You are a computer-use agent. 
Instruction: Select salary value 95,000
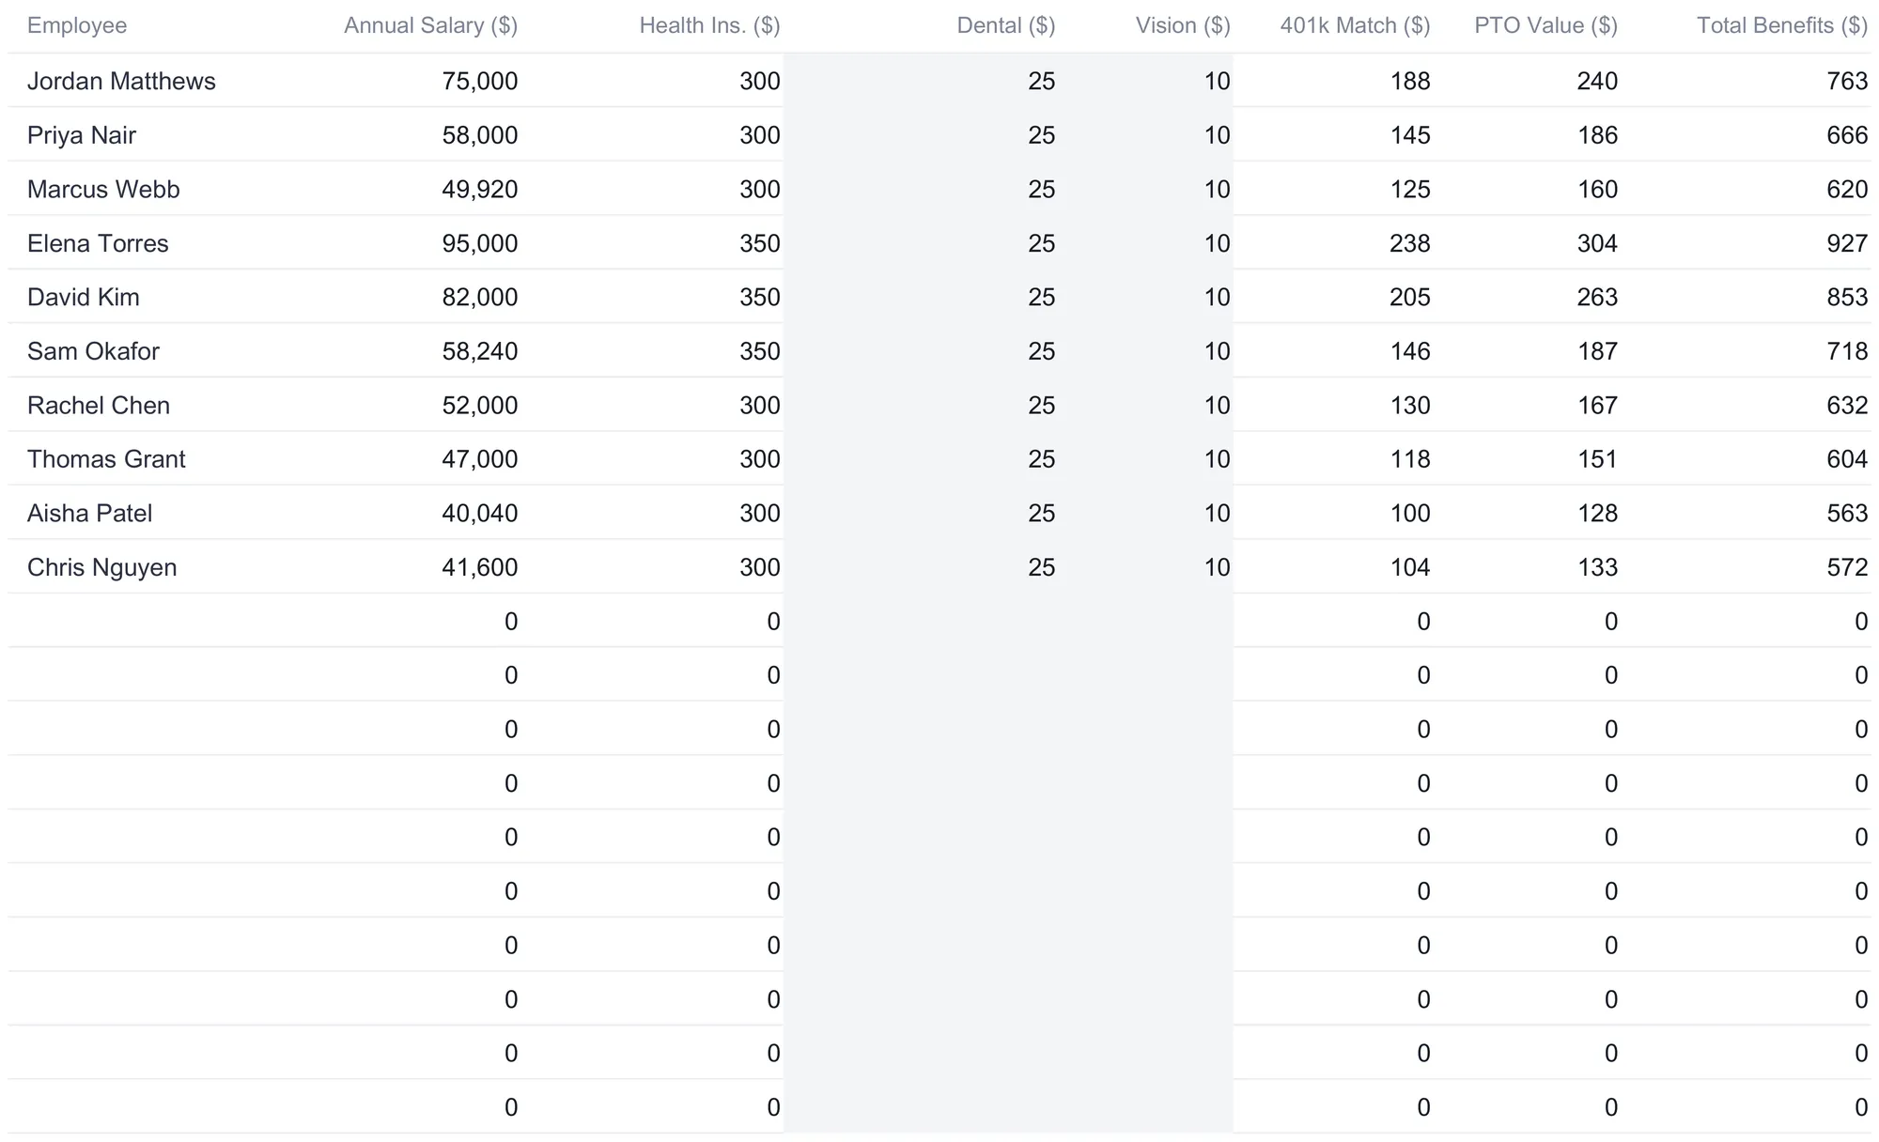[480, 243]
